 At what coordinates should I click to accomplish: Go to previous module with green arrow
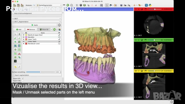[x=68, y=5]
